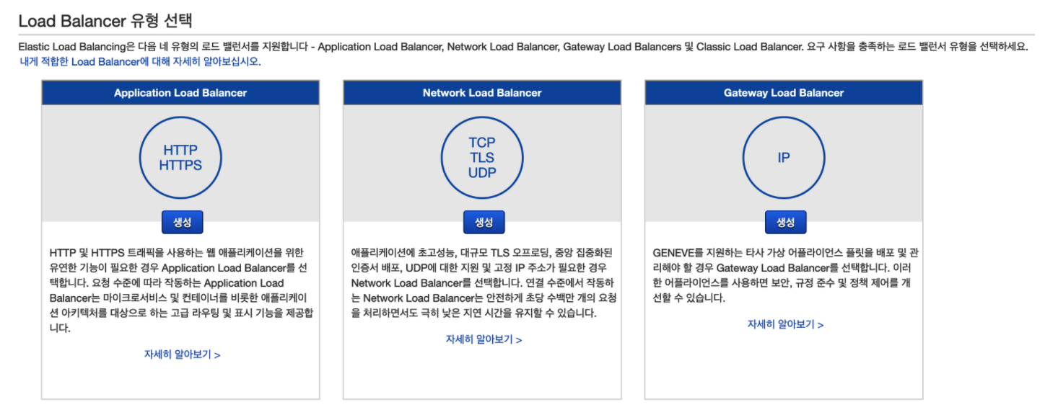Click the IP circle icon

click(784, 158)
